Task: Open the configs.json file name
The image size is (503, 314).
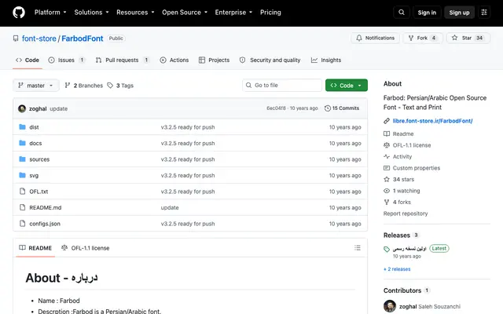Action: (45, 224)
